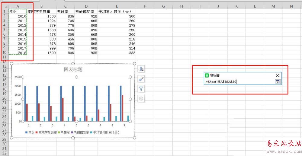This screenshot has height=156, width=302.
Task: Click WPS logo in 轴标签 dialog
Action: coord(207,75)
